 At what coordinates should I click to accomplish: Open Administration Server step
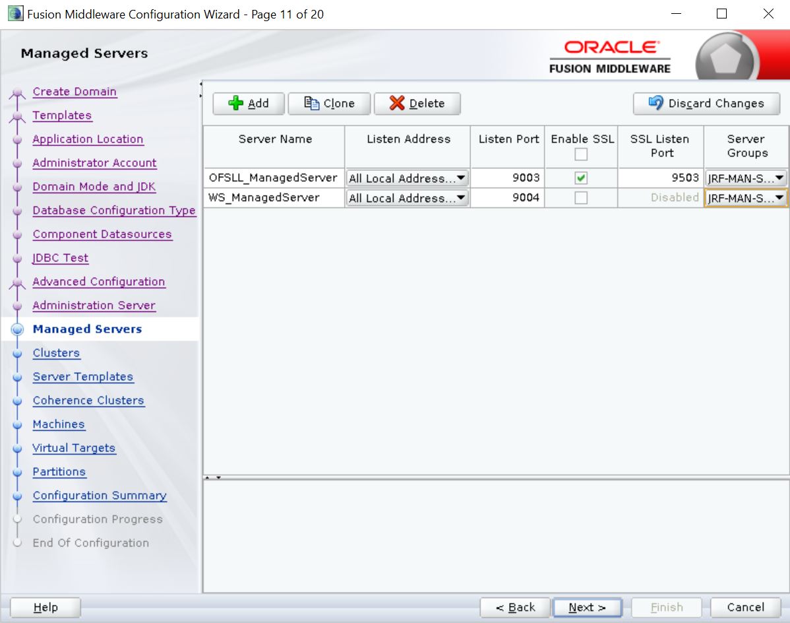(94, 306)
